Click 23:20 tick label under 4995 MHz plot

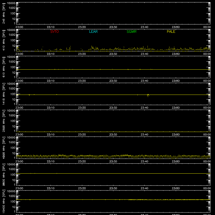(x=82, y=162)
